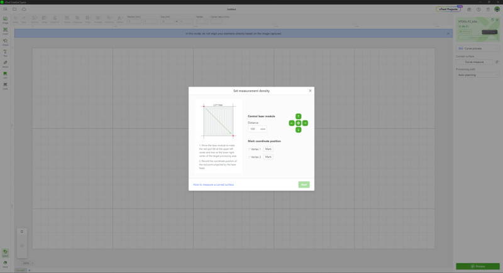Mark Vertex 1 coordinate position
Viewport: 503px width, 273px height.
pyautogui.click(x=268, y=149)
